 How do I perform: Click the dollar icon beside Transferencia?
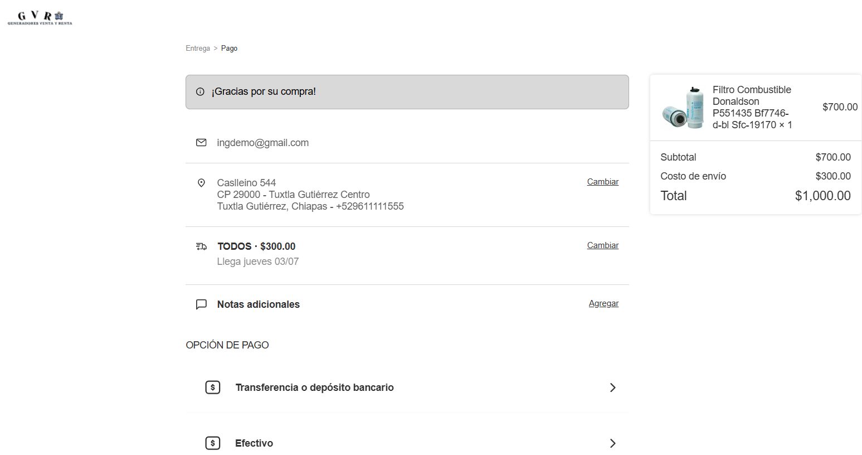coord(213,388)
